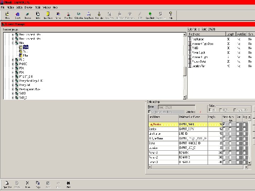The height and width of the screenshot is (191, 255).
Task: Click the PT LIST_DM browser group row
Action: coord(26,77)
